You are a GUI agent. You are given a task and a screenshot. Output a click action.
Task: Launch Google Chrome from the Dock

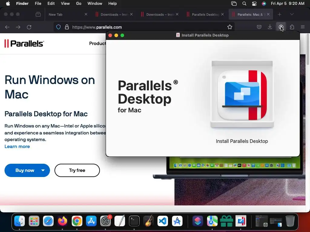click(x=77, y=221)
